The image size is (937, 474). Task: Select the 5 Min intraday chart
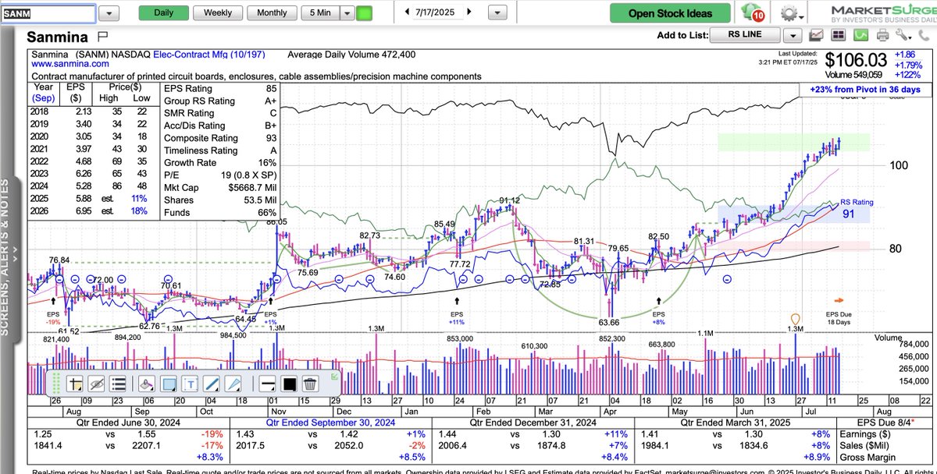pos(319,13)
